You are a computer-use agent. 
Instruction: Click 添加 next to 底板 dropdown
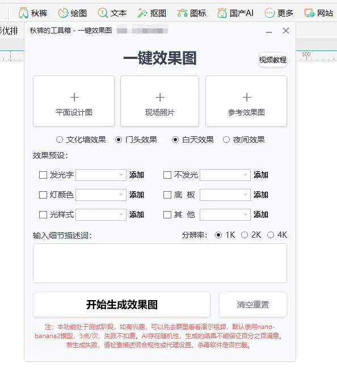(x=261, y=195)
